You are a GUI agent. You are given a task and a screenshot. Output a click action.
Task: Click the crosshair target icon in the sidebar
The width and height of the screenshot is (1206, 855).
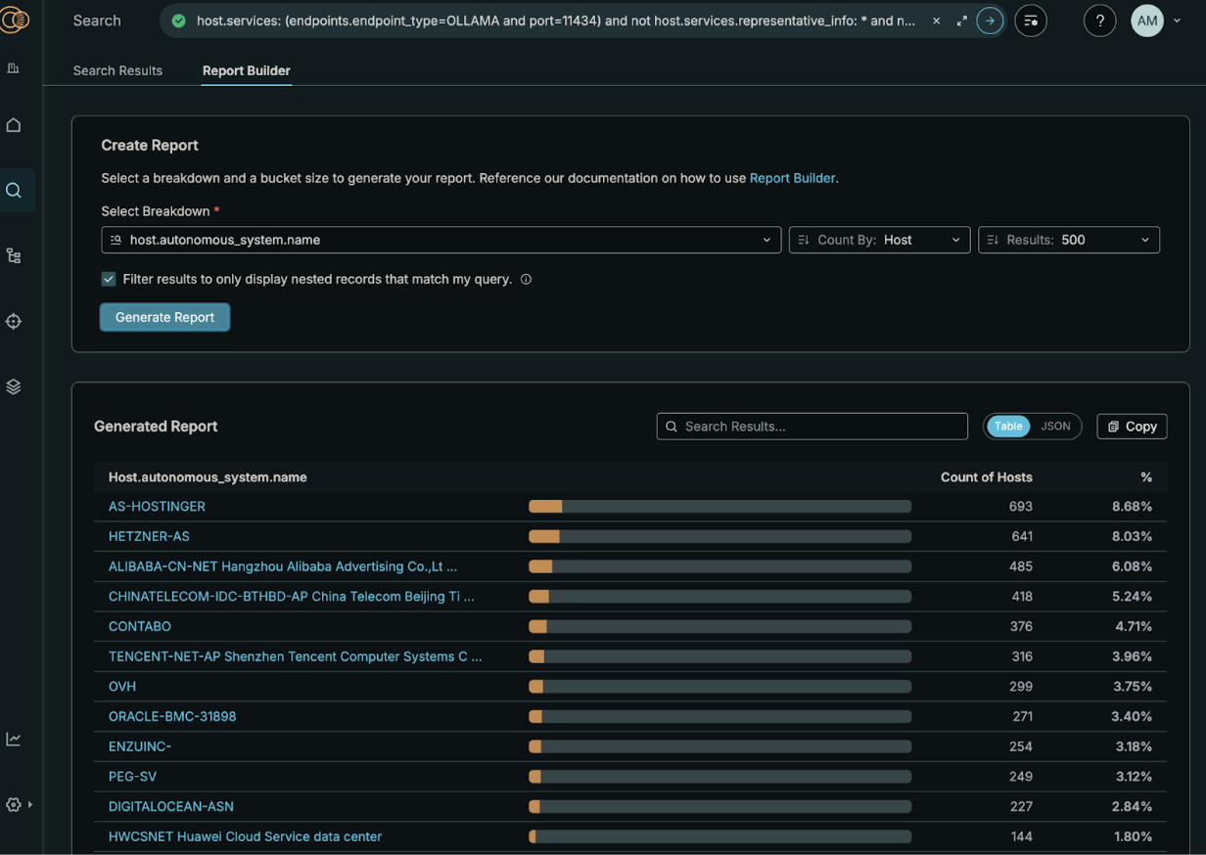coord(14,321)
